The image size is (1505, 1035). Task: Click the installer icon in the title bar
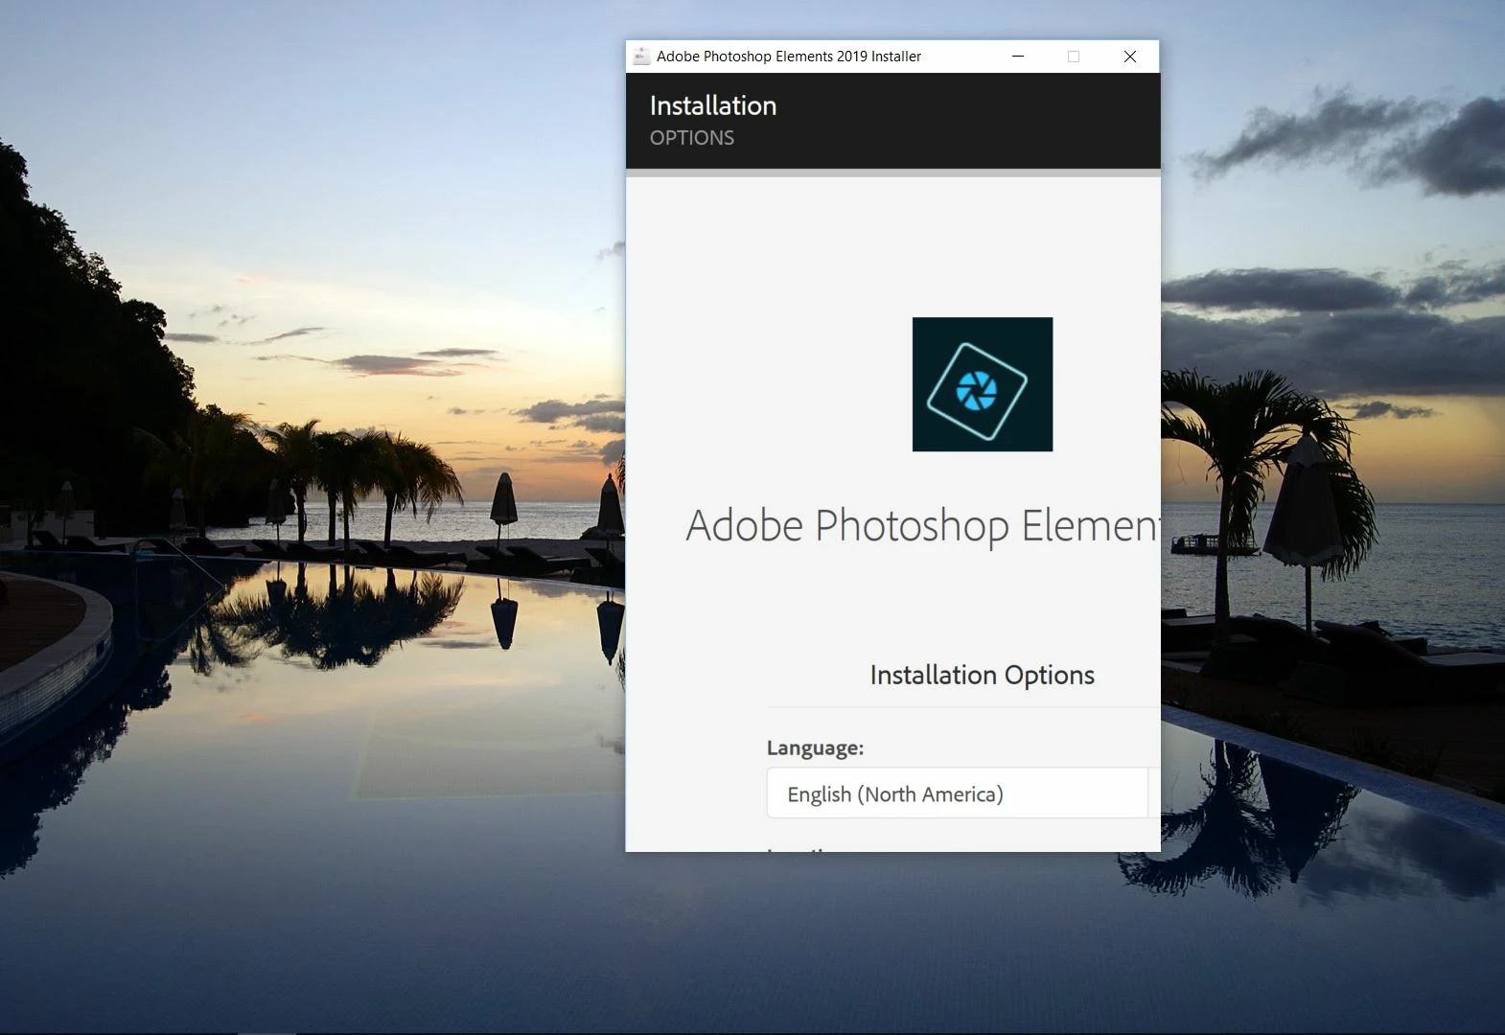point(641,57)
